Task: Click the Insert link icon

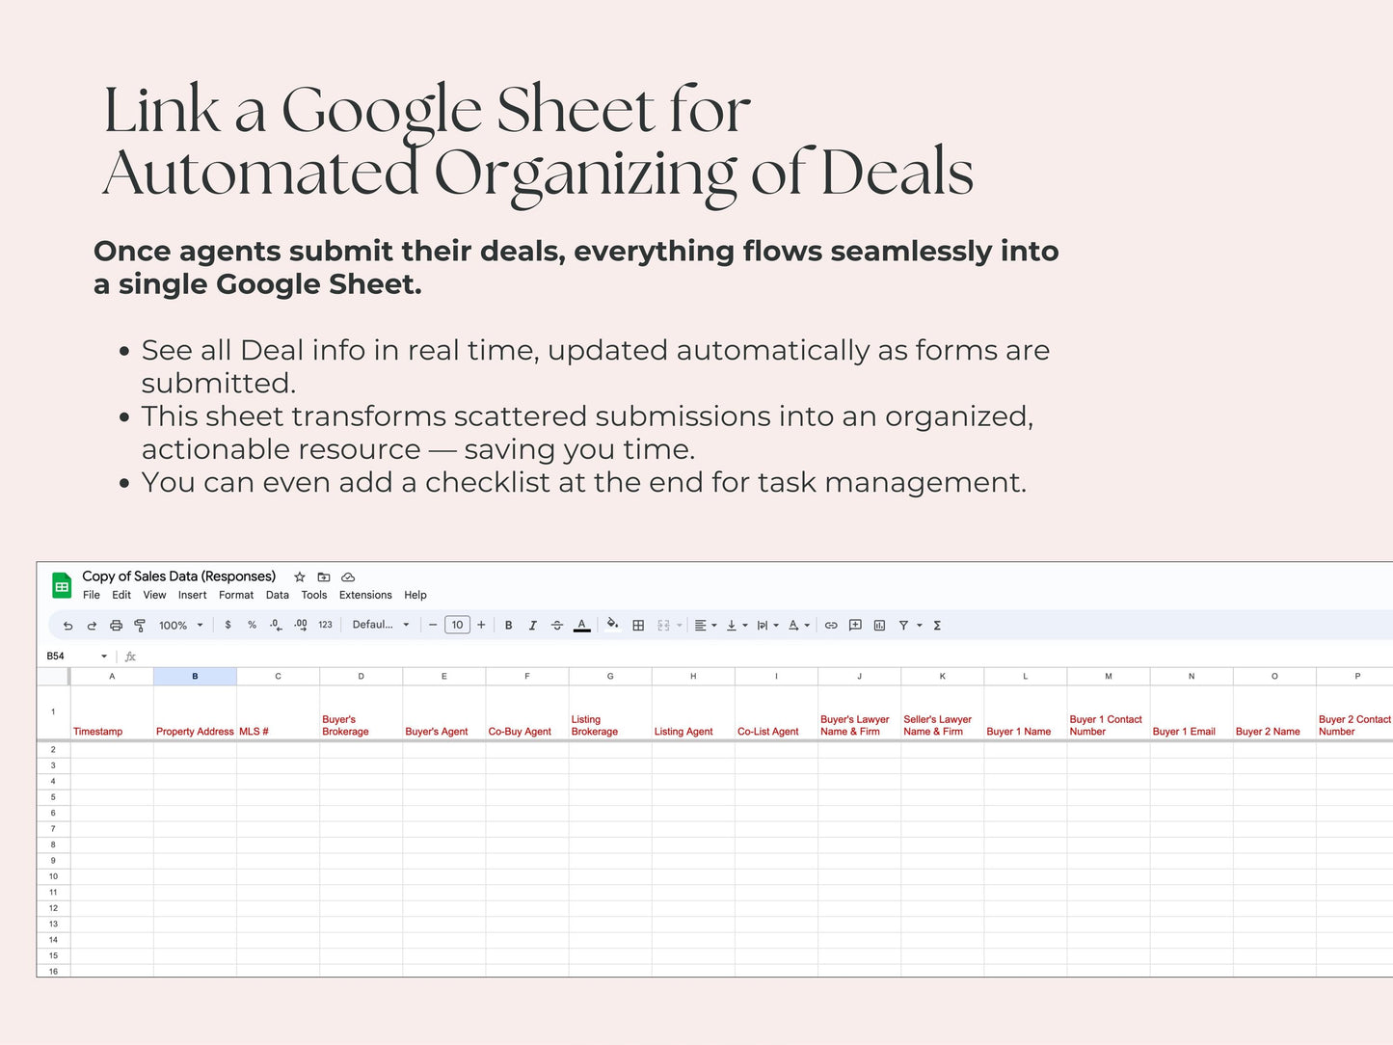Action: [831, 626]
